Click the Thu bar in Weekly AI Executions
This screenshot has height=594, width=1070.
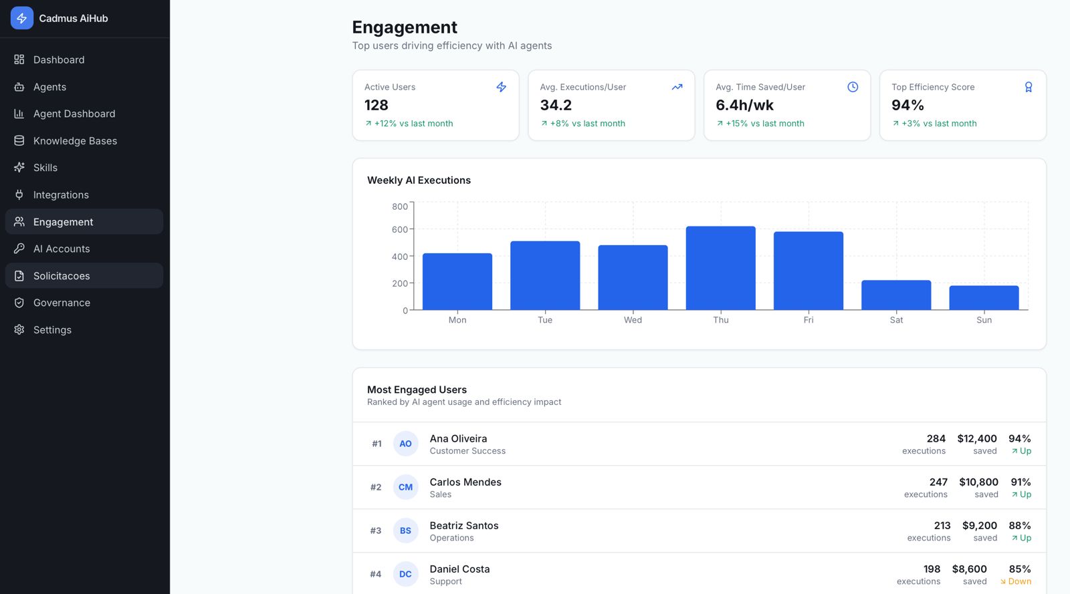tap(721, 268)
